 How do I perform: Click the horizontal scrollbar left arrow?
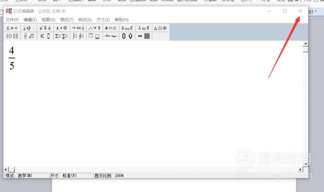click(x=6, y=170)
